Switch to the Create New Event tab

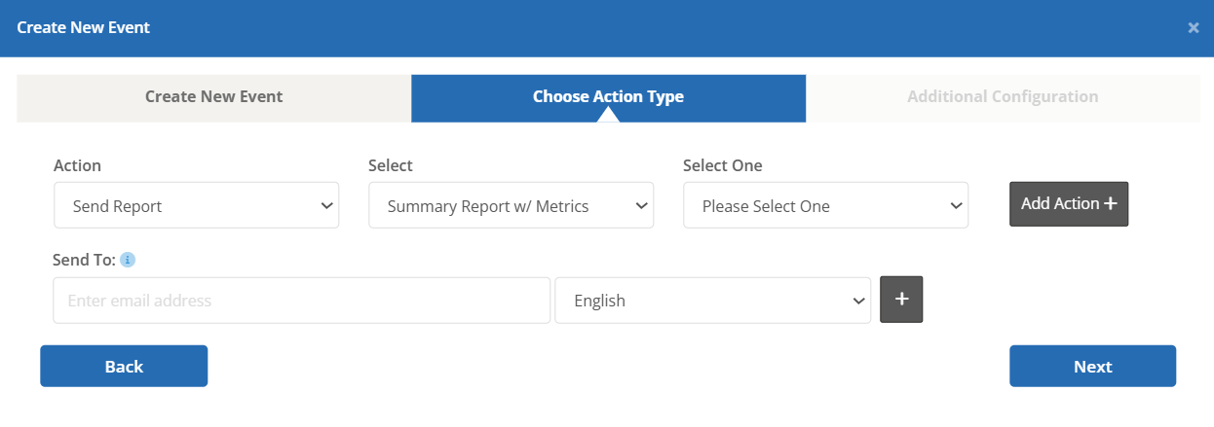213,97
